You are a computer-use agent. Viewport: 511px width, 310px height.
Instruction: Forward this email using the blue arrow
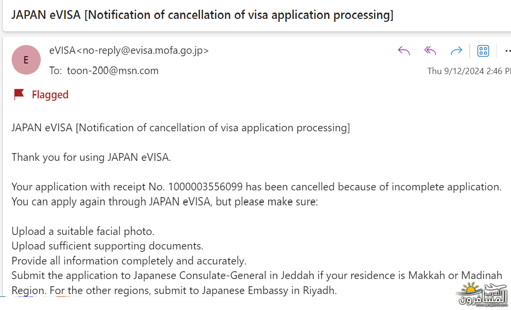pyautogui.click(x=456, y=51)
